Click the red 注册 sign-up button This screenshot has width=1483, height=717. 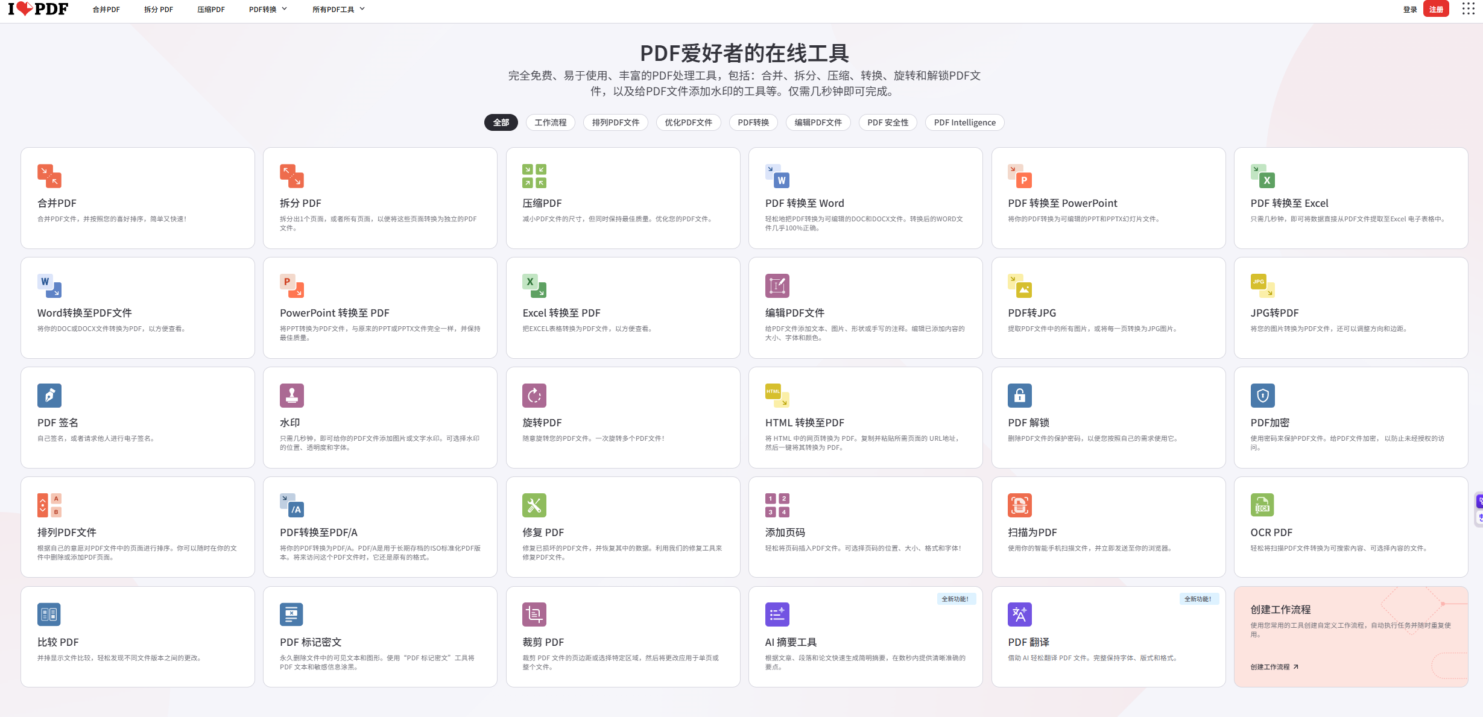(1436, 9)
